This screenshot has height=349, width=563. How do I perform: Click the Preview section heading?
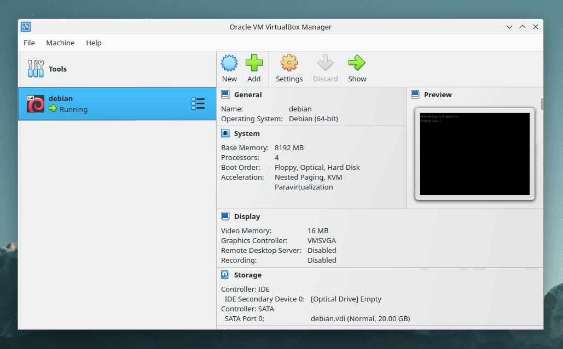pos(438,94)
